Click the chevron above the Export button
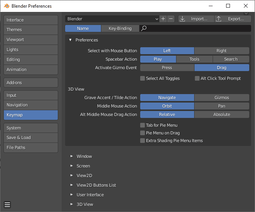Viewport: 255px width, 212px height. point(246,13)
